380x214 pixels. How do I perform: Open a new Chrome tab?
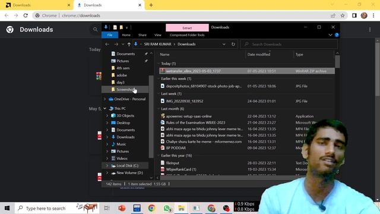[151, 5]
